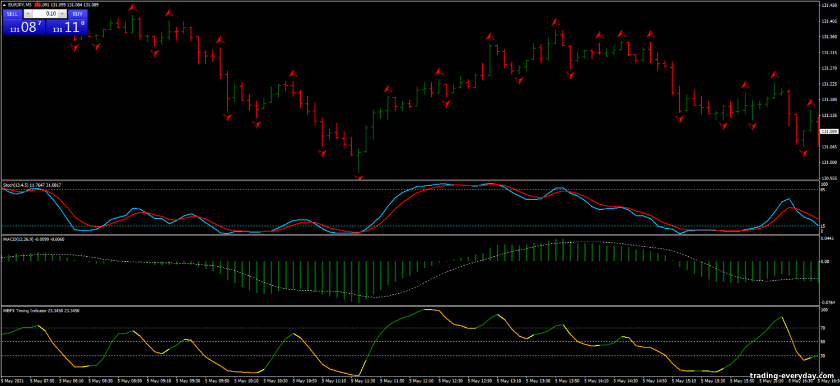Click the 131.450 price scale label
The image size is (840, 386).
pos(829,6)
